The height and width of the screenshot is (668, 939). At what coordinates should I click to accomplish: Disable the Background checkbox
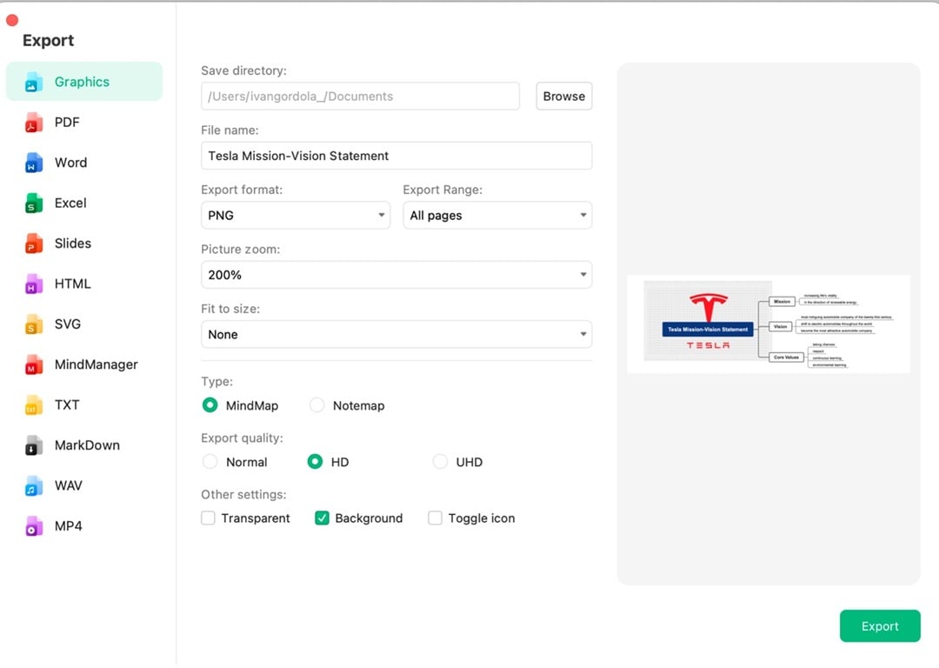point(322,518)
